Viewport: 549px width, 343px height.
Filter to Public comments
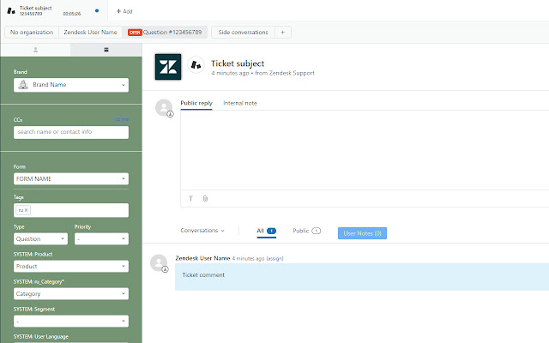click(307, 231)
